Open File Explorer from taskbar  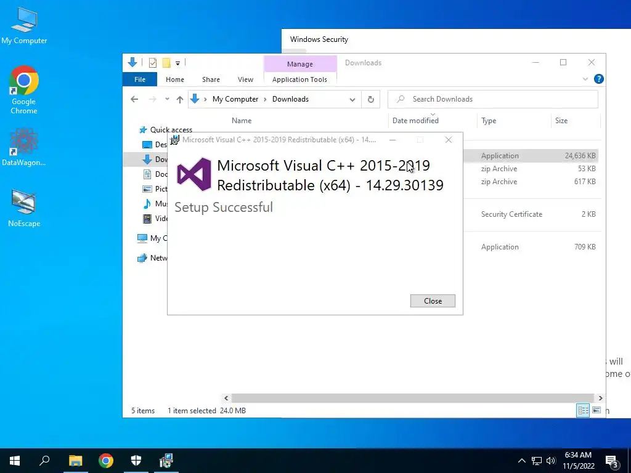pos(75,461)
